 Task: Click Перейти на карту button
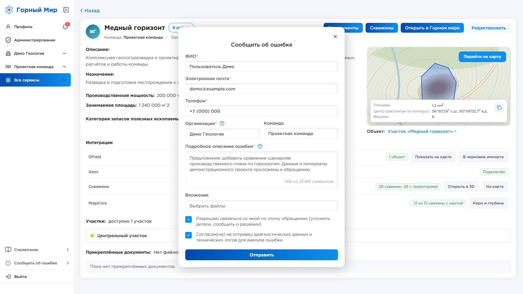482,57
